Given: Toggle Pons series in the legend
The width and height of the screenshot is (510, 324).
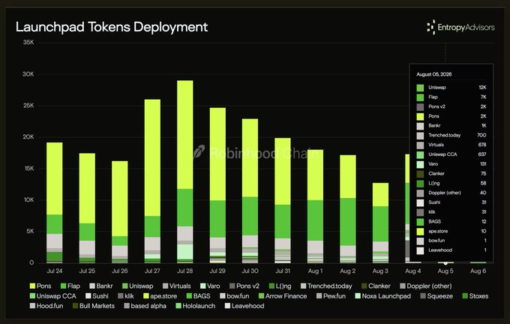Looking at the screenshot, I should (40, 286).
